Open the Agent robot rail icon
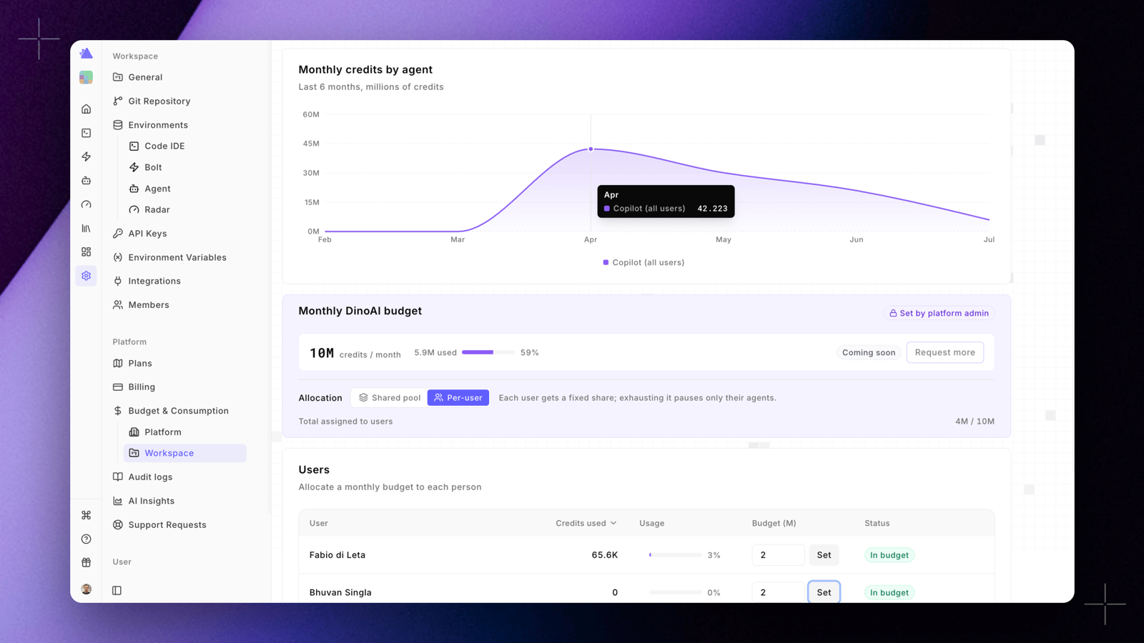Image resolution: width=1144 pixels, height=643 pixels. tap(87, 181)
